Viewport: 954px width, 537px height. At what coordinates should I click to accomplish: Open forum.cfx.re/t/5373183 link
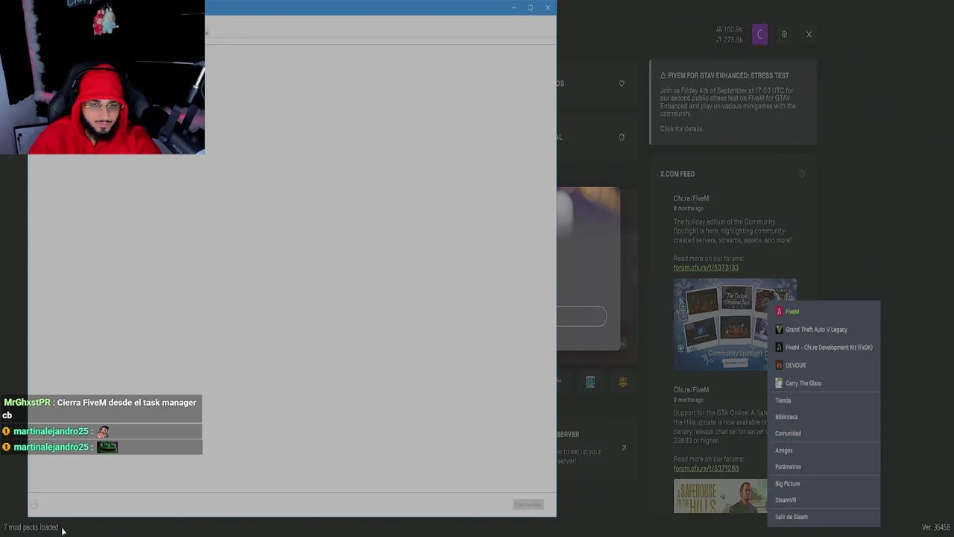click(706, 268)
